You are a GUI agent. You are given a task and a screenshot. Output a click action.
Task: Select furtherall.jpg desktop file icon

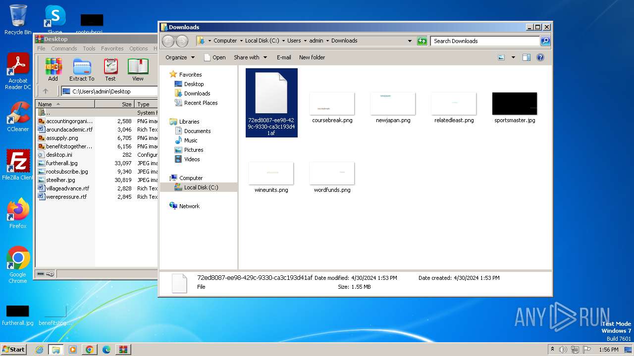pos(18,315)
